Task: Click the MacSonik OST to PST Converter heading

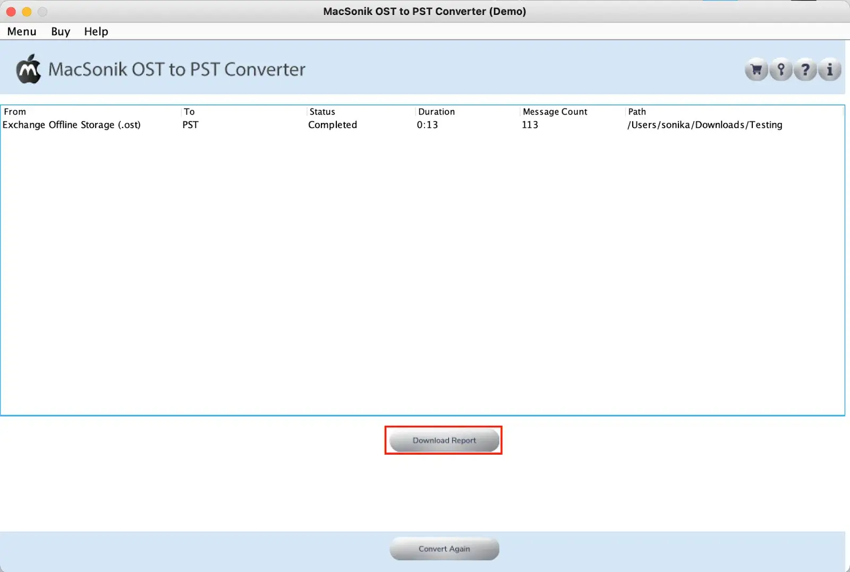Action: [177, 70]
